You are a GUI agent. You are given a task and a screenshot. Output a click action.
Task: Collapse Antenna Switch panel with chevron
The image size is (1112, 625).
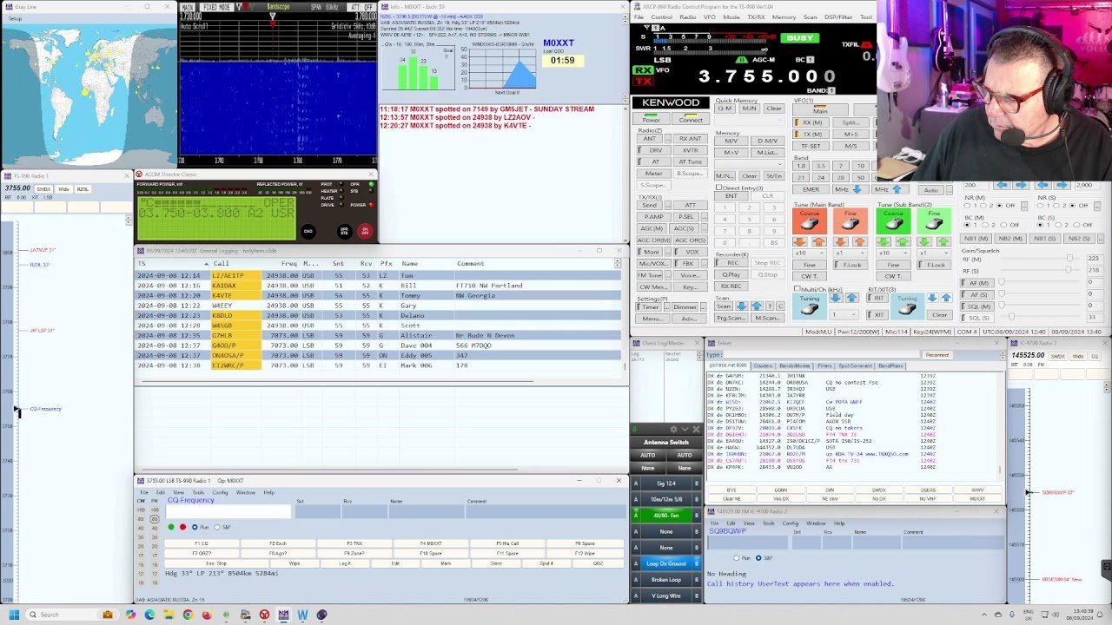pos(685,430)
